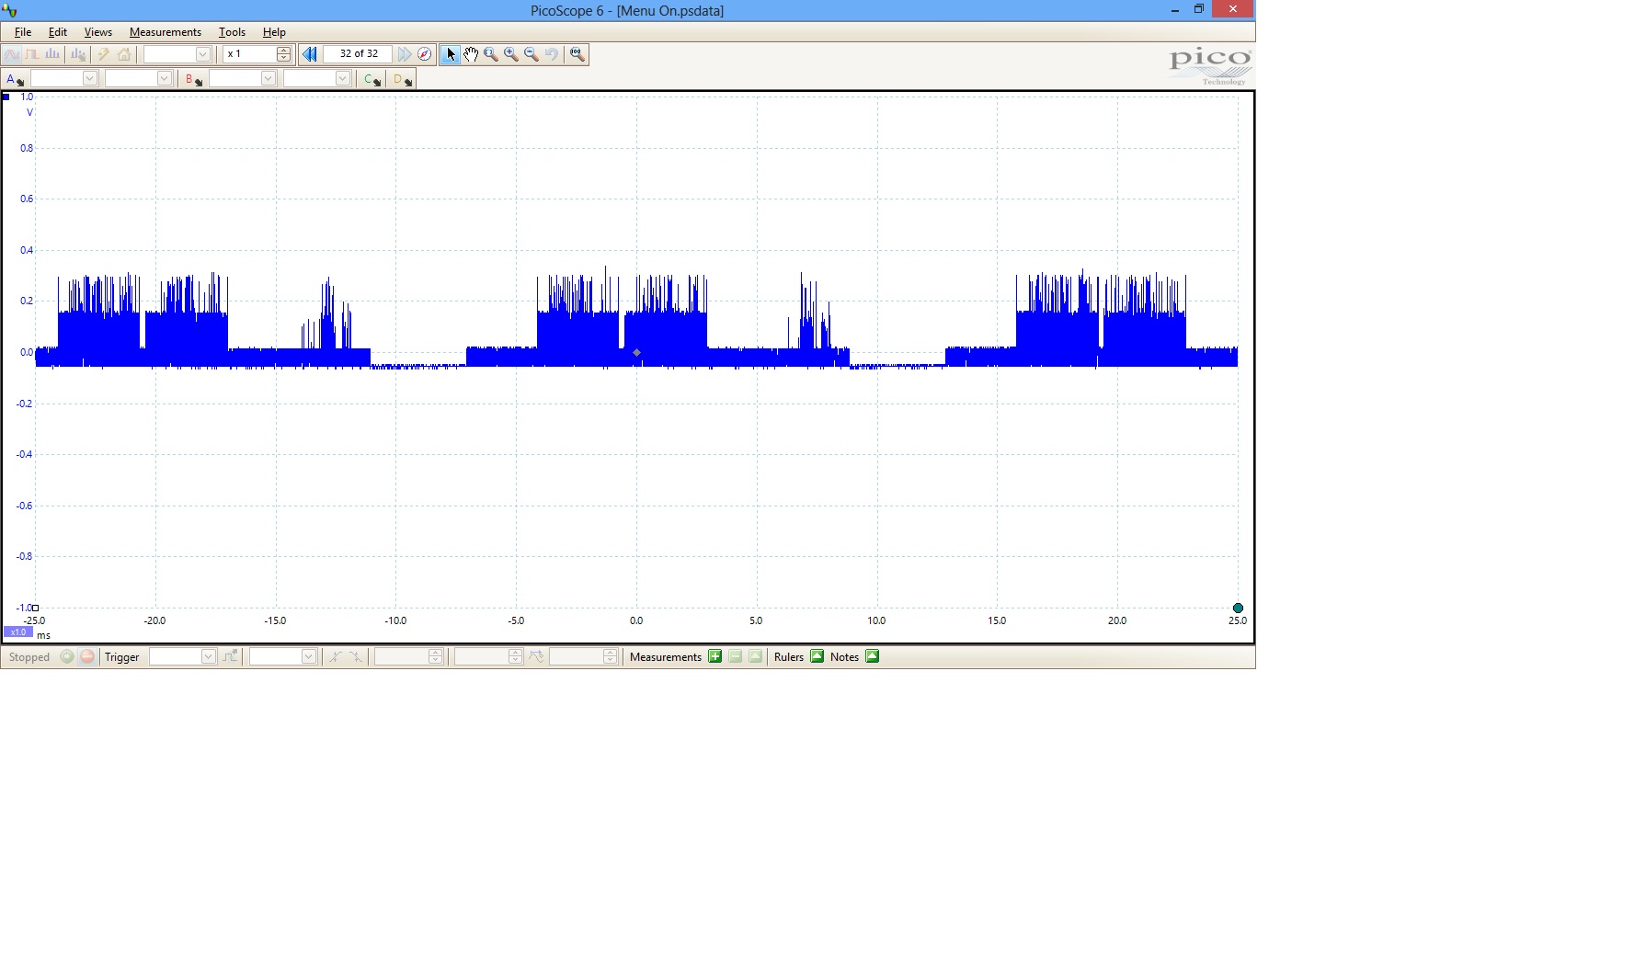Open the Tools menu
Image resolution: width=1646 pixels, height=967 pixels.
tap(232, 32)
